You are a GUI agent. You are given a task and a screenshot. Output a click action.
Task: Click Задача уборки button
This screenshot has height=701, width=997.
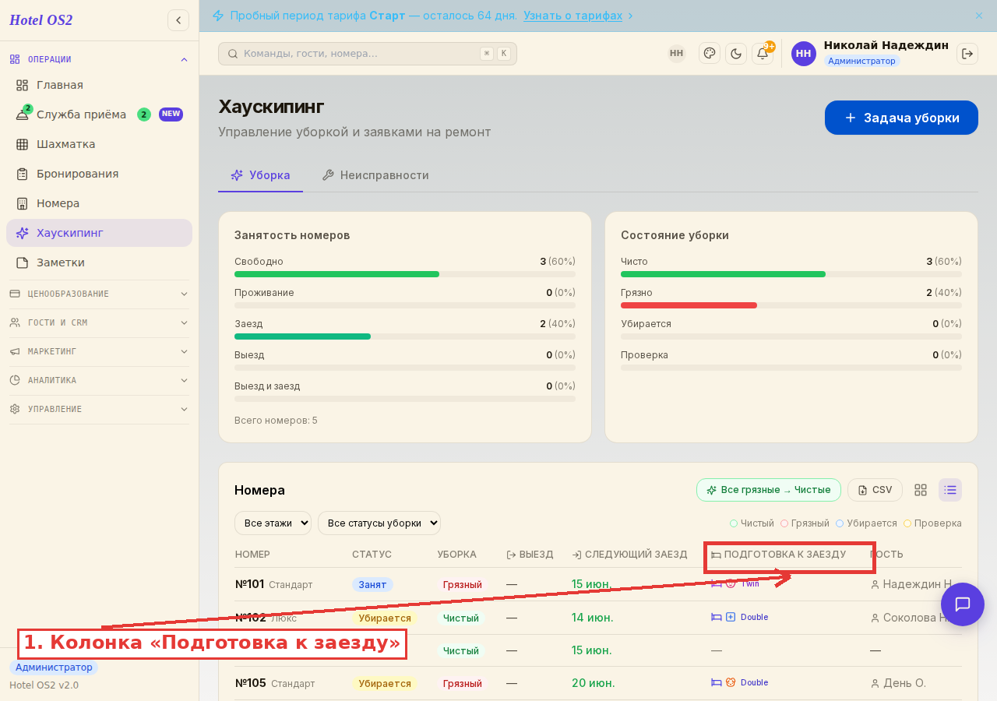[901, 118]
